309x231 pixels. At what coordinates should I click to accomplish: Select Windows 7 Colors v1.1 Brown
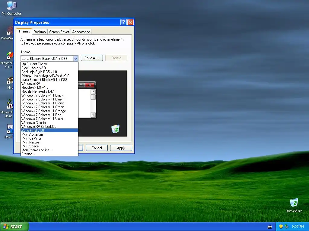pyautogui.click(x=49, y=103)
